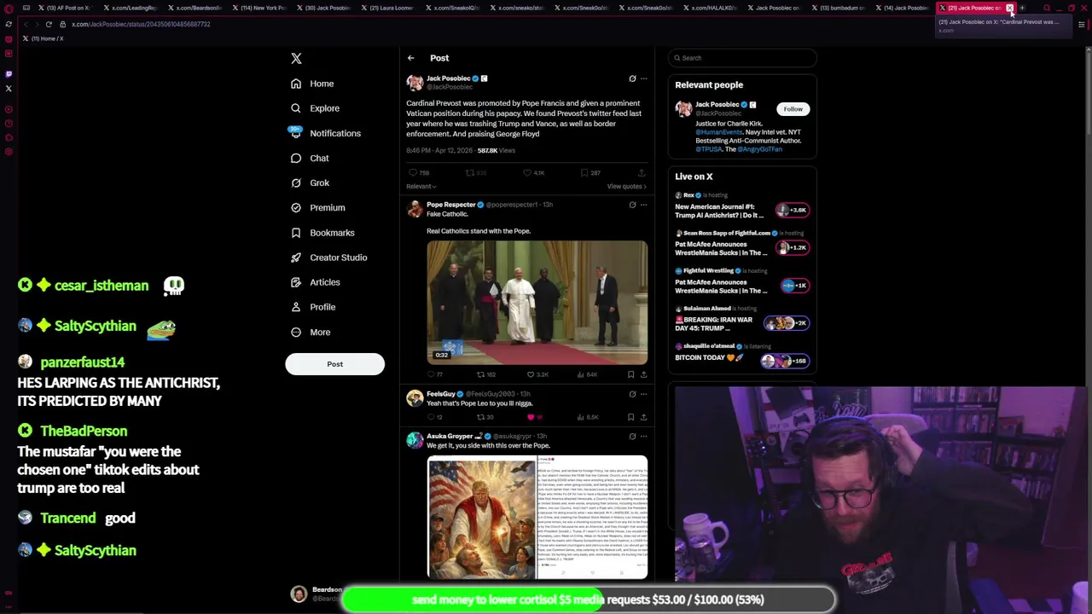Click View quotes link
This screenshot has width=1092, height=614.
626,187
